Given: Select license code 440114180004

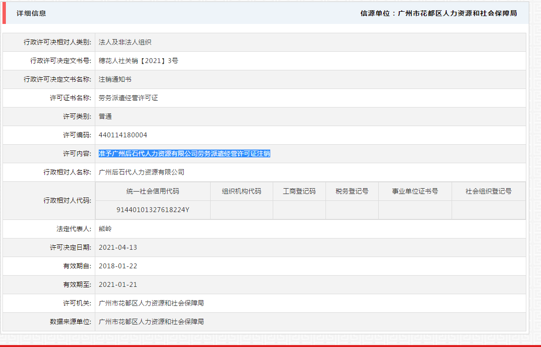Looking at the screenshot, I should click(x=123, y=135).
